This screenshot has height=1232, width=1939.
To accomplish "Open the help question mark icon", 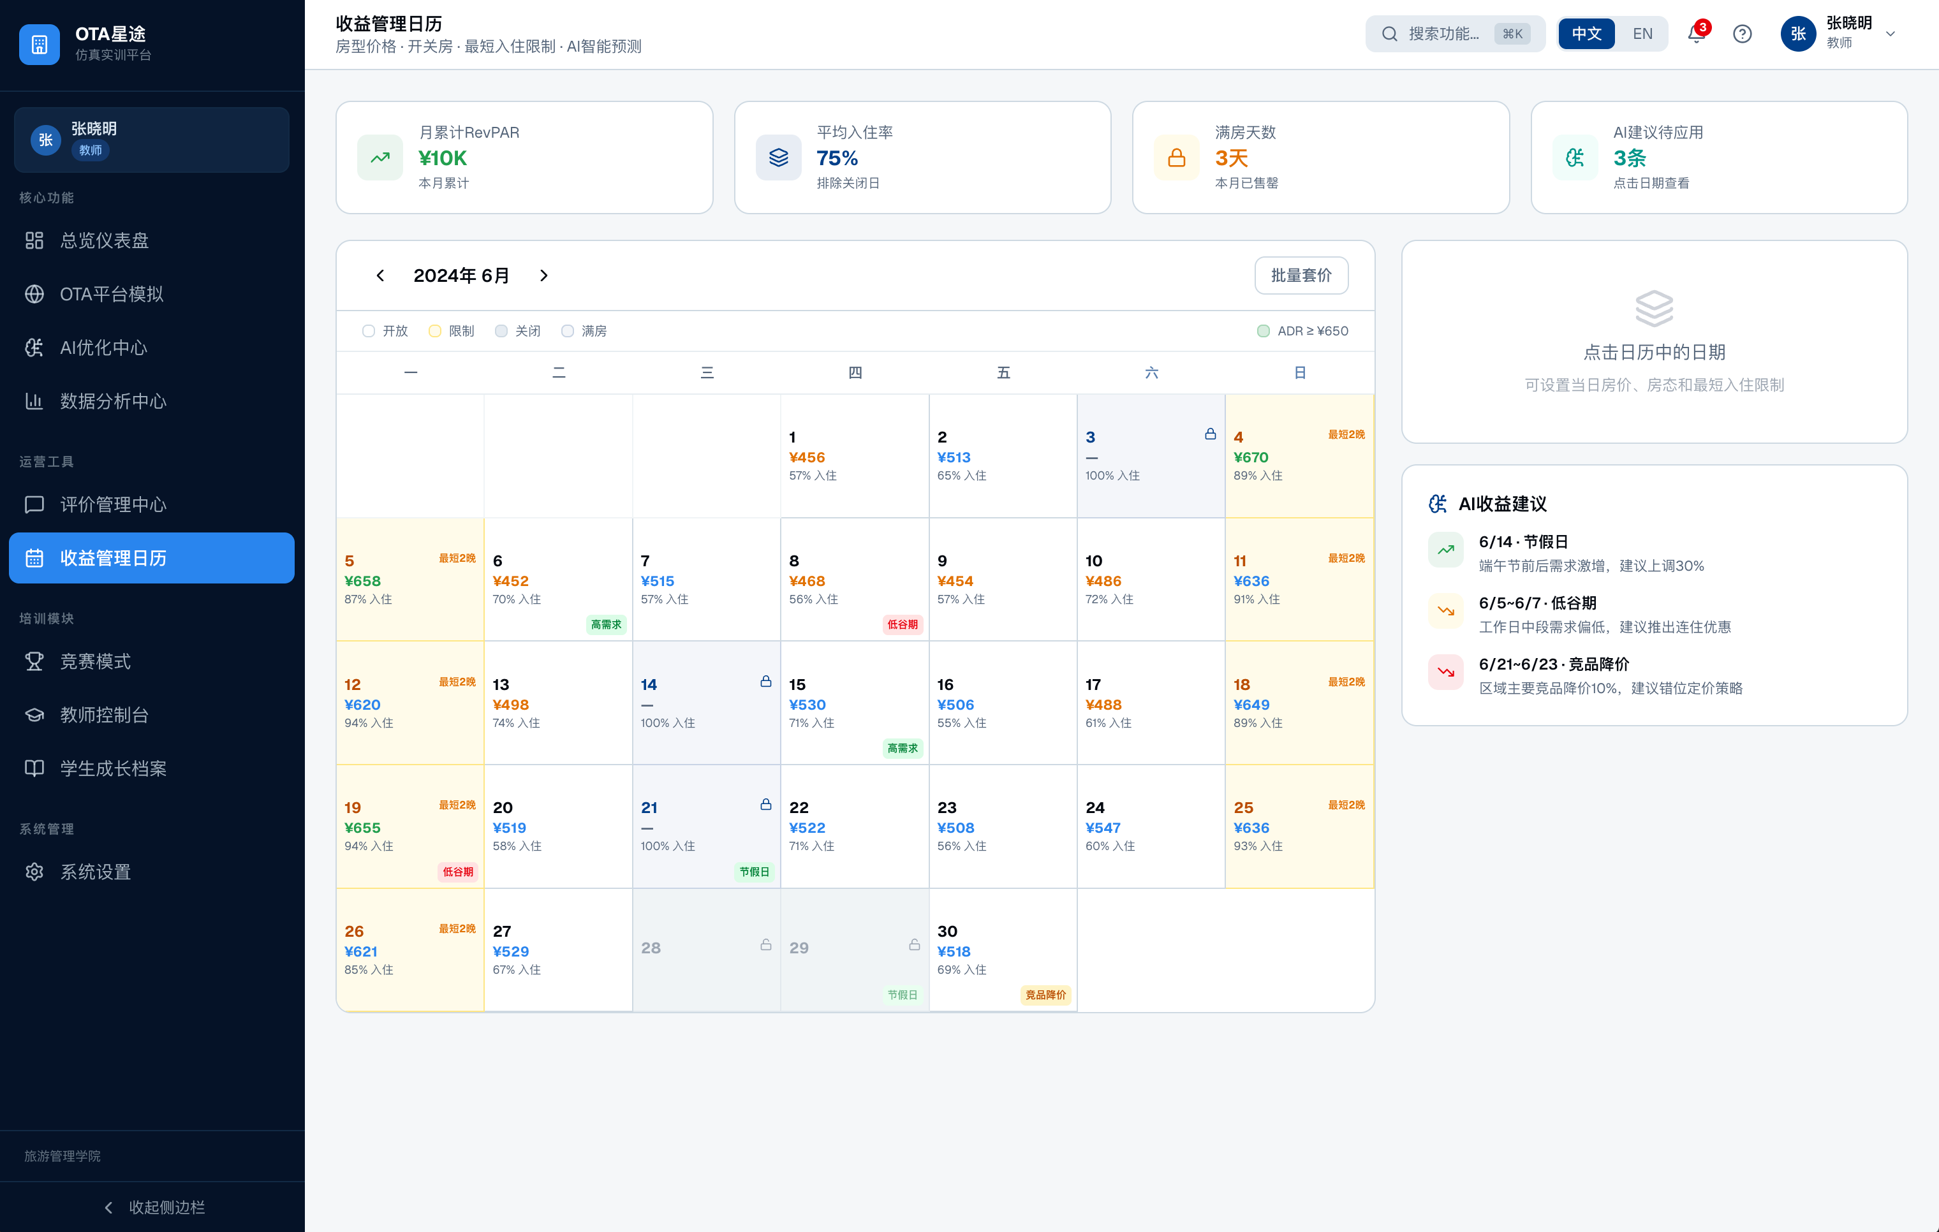I will pos(1742,34).
